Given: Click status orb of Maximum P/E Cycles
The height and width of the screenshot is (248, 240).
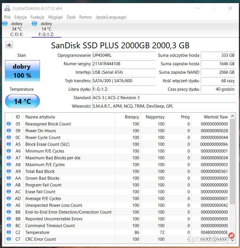Looking at the screenshot, I should click(x=9, y=164).
